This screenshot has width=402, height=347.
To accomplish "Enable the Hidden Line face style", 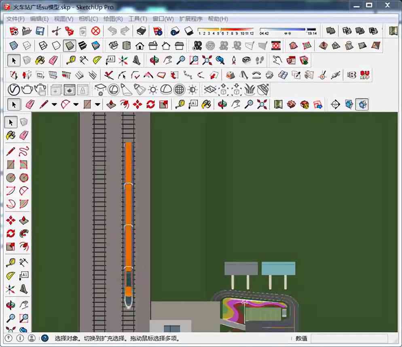I will 56,46.
